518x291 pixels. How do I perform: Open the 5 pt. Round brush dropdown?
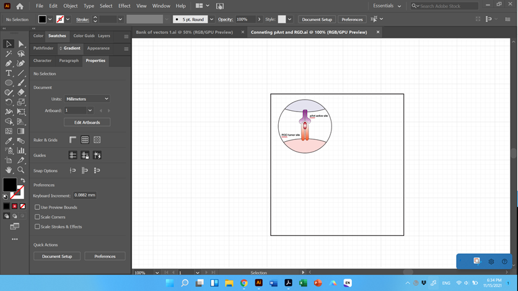pyautogui.click(x=211, y=19)
